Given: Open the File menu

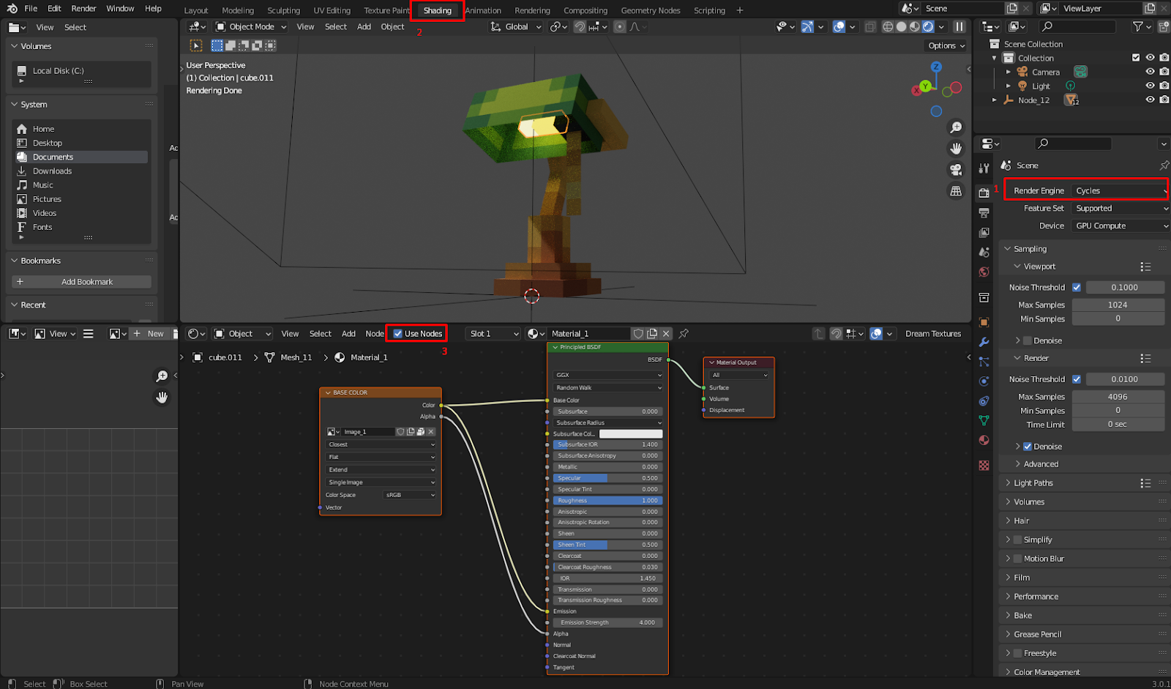Looking at the screenshot, I should tap(31, 9).
